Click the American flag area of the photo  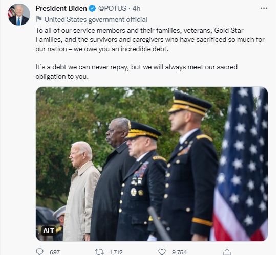tap(240, 164)
